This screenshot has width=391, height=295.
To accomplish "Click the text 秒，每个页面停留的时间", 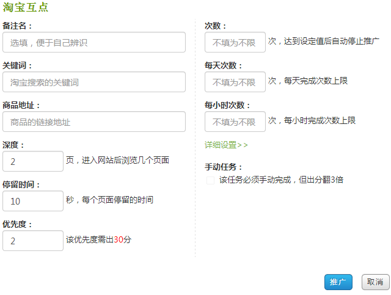I will (110, 200).
